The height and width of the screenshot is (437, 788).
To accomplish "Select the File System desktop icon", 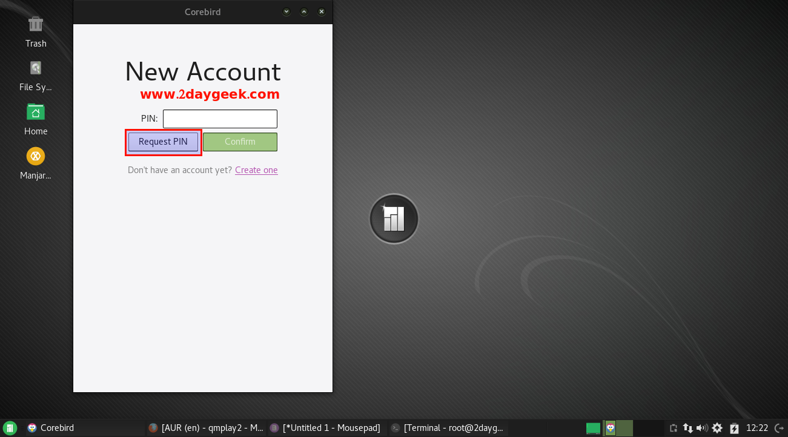I will click(x=36, y=68).
